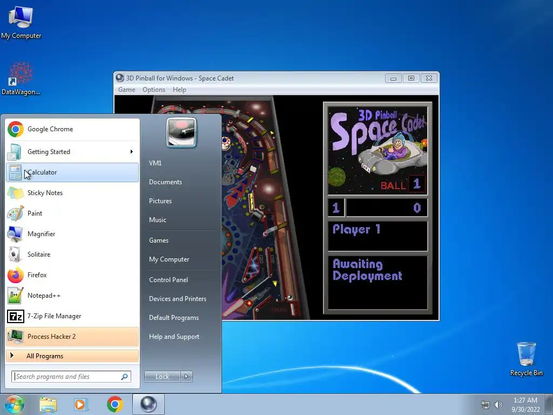This screenshot has height=415, width=553.
Task: Open VM1 user folder link
Action: [155, 163]
